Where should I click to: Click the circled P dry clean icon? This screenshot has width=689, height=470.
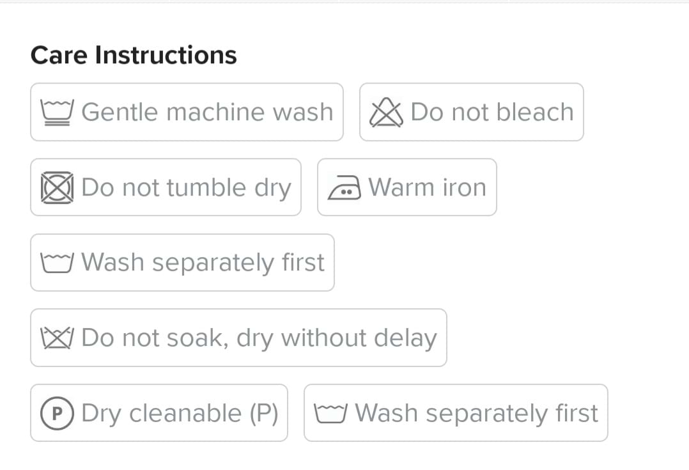click(x=58, y=413)
